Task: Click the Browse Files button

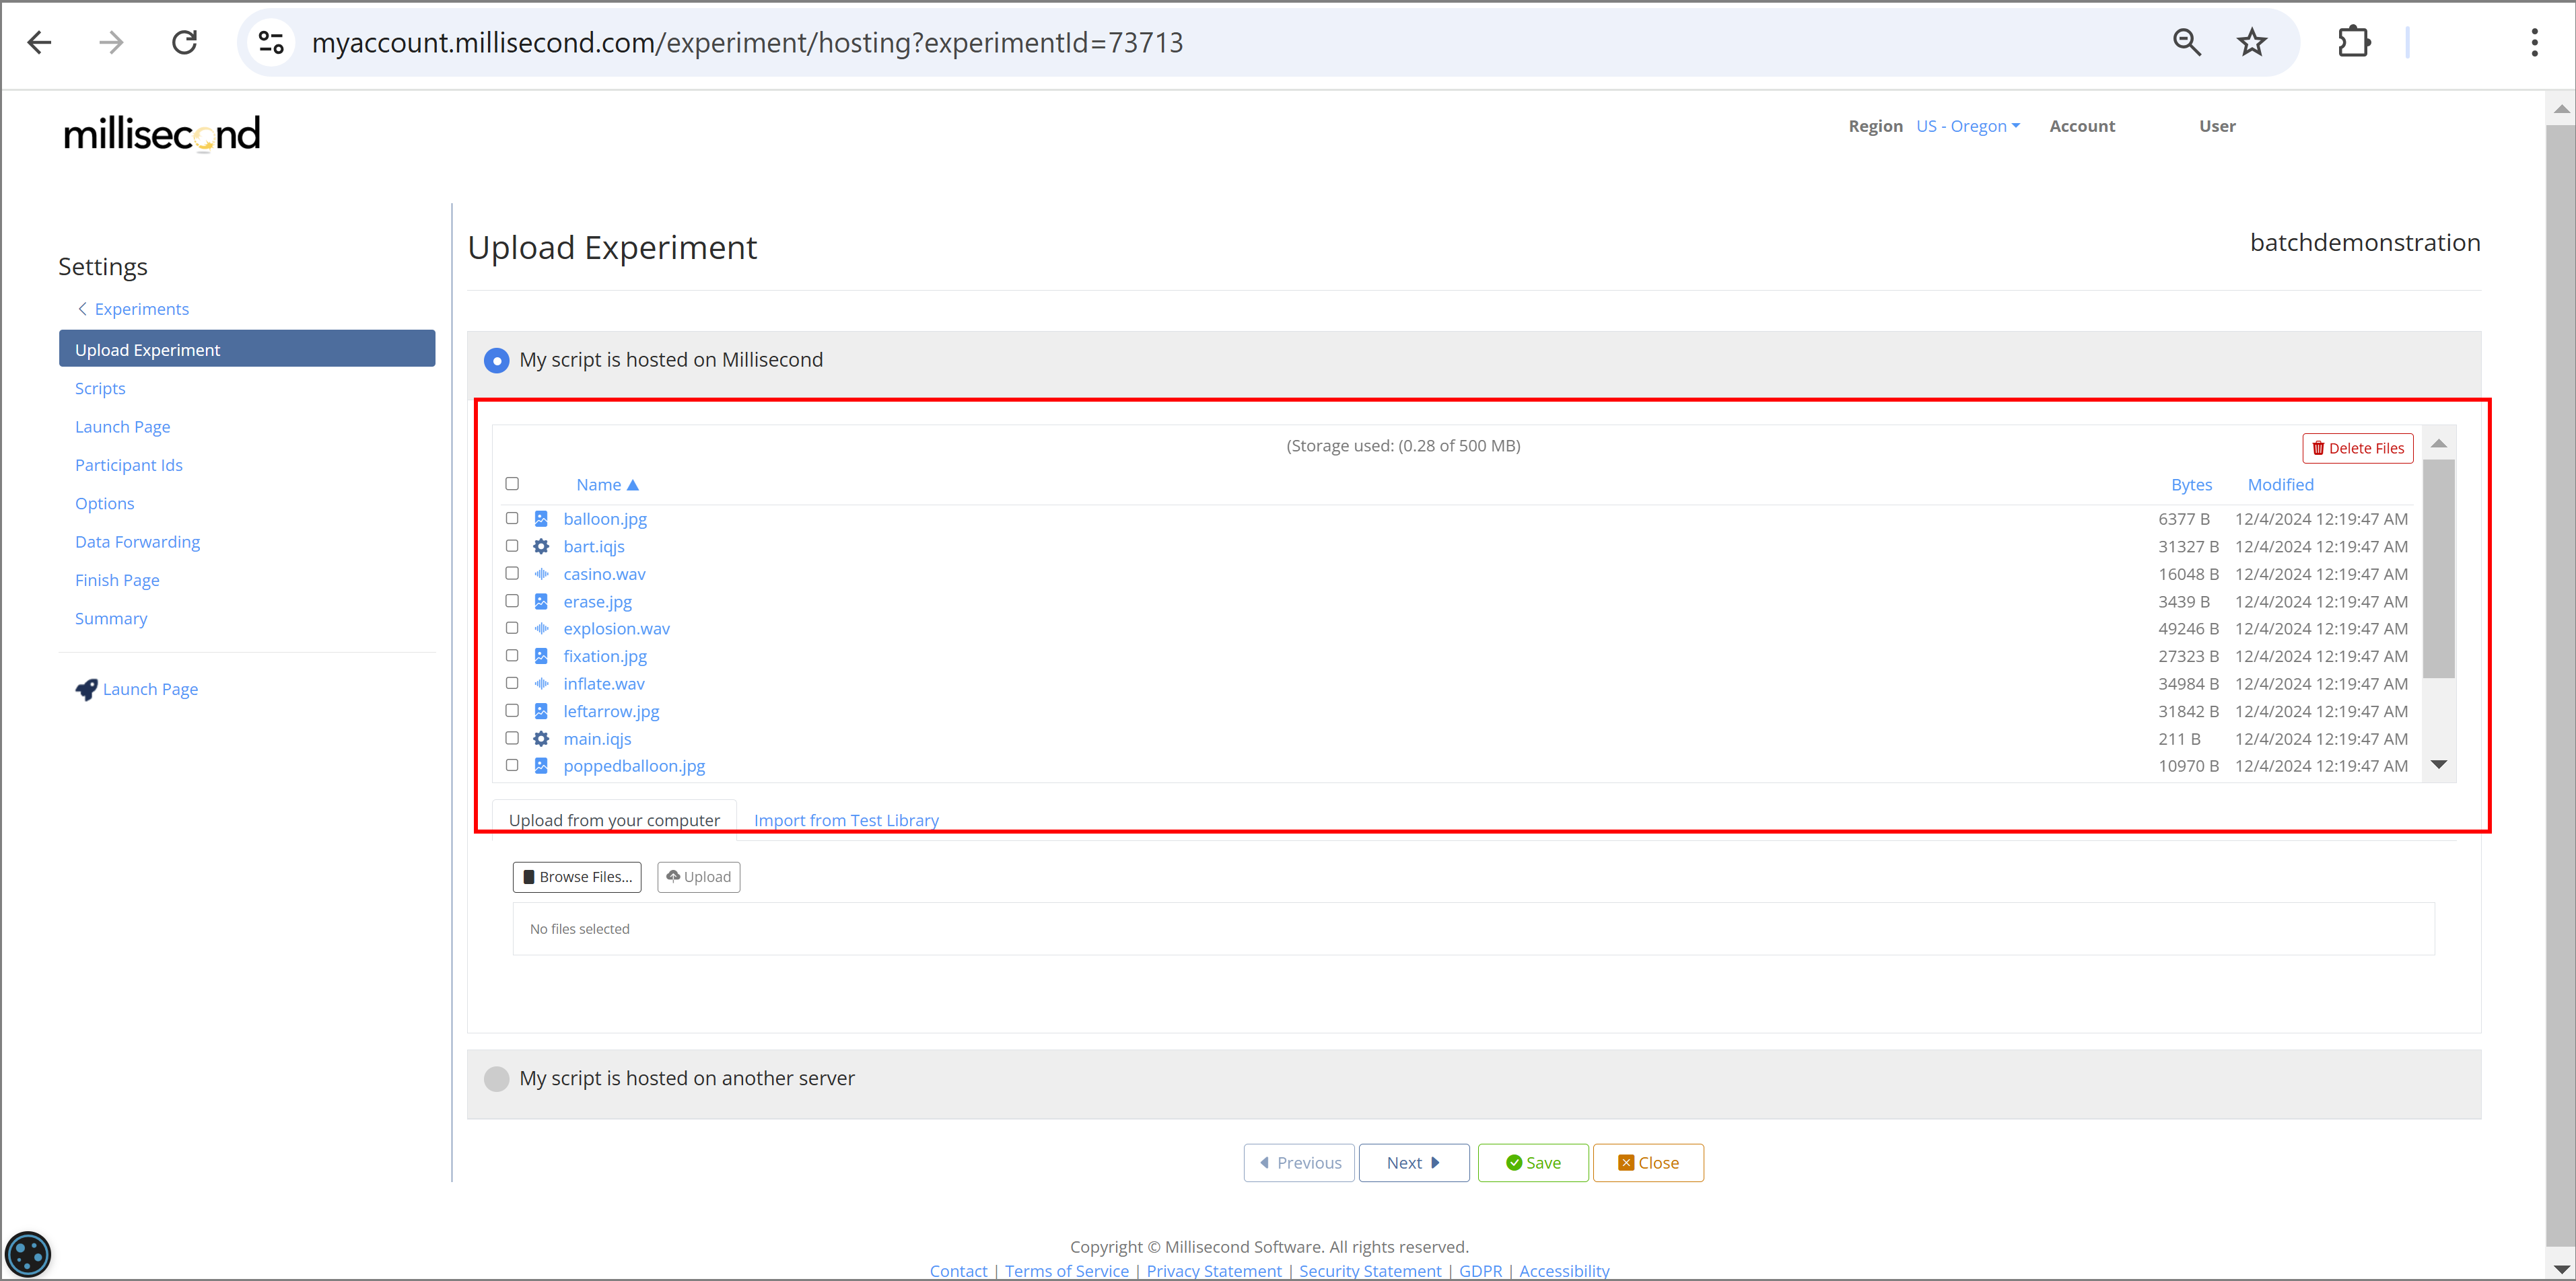Action: [577, 877]
